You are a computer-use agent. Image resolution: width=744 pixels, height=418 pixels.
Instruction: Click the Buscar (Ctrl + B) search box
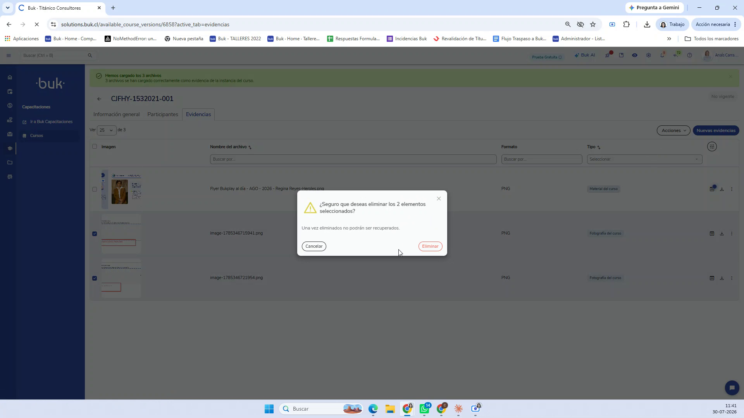[58, 55]
